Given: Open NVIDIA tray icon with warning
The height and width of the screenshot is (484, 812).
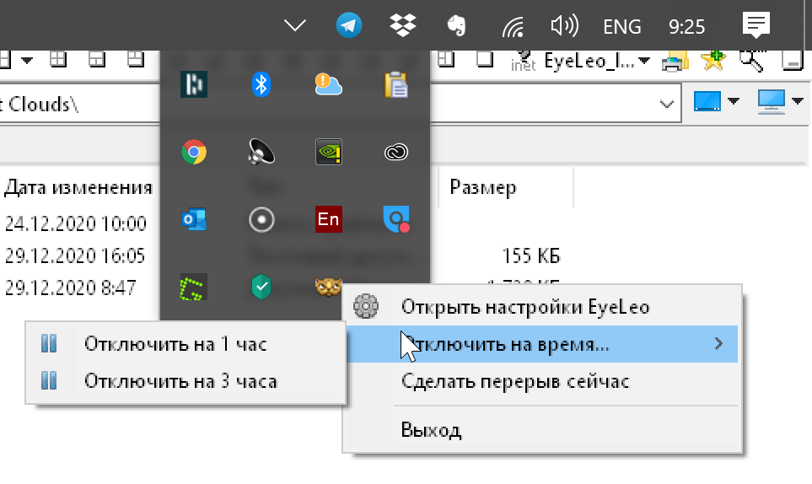Looking at the screenshot, I should (x=329, y=152).
